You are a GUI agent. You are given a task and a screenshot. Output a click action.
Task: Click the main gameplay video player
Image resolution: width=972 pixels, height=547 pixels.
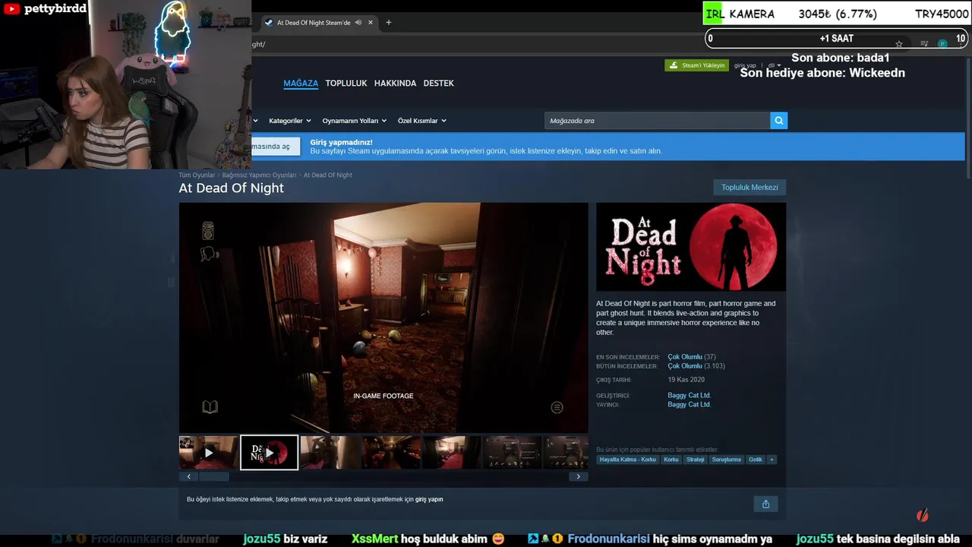pos(383,318)
